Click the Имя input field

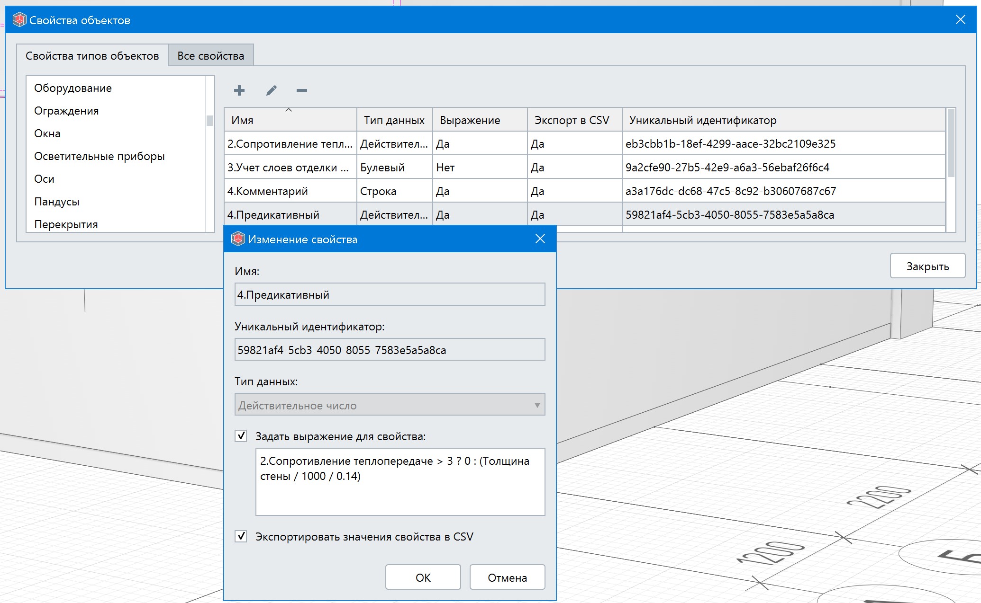pyautogui.click(x=390, y=294)
